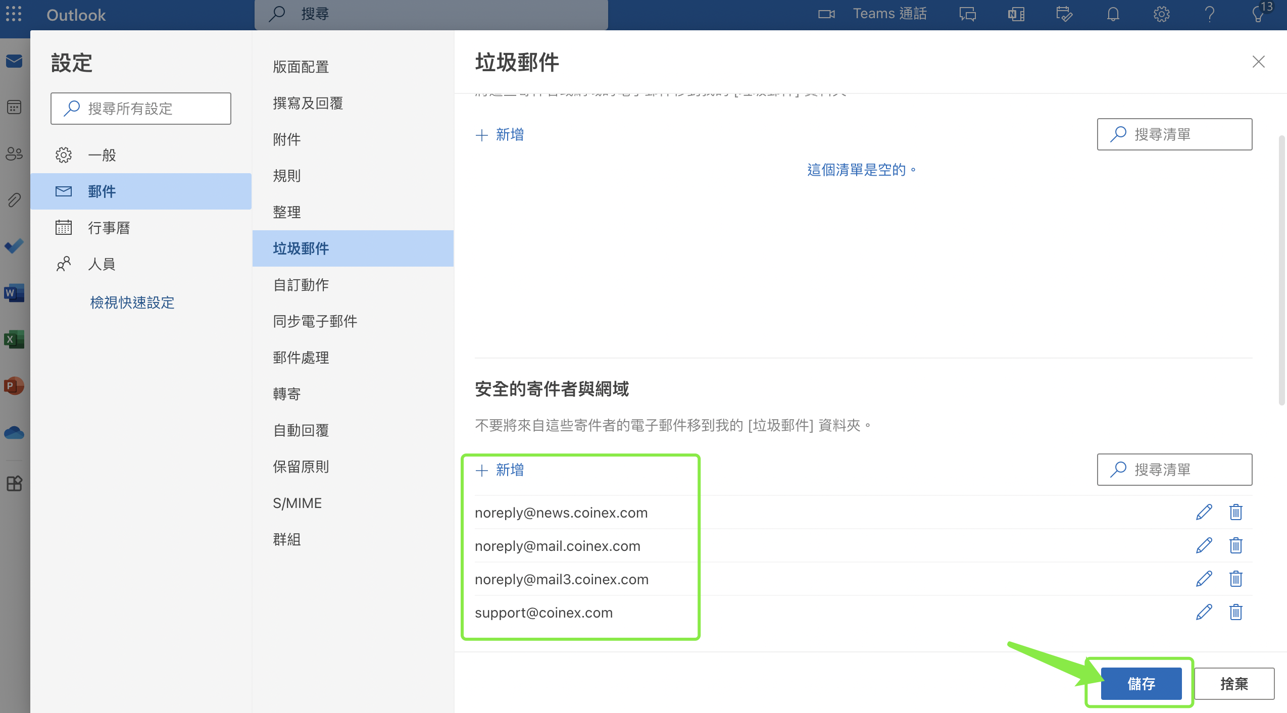Select the 郵件 settings category
1287x713 pixels.
point(141,191)
